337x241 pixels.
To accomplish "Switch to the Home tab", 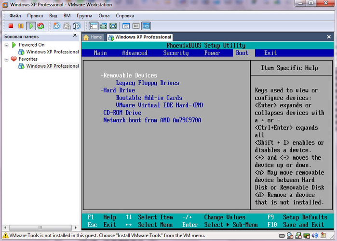I will (93, 37).
